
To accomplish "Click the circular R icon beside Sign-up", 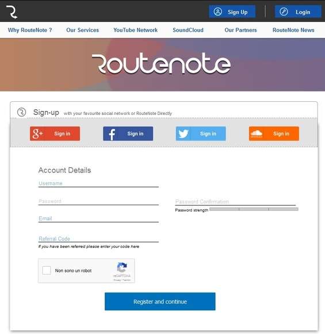I will (21, 112).
